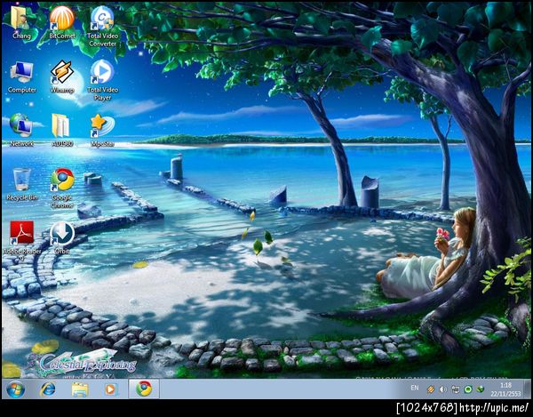Select the Google Chrome desktop shortcut

[62, 188]
